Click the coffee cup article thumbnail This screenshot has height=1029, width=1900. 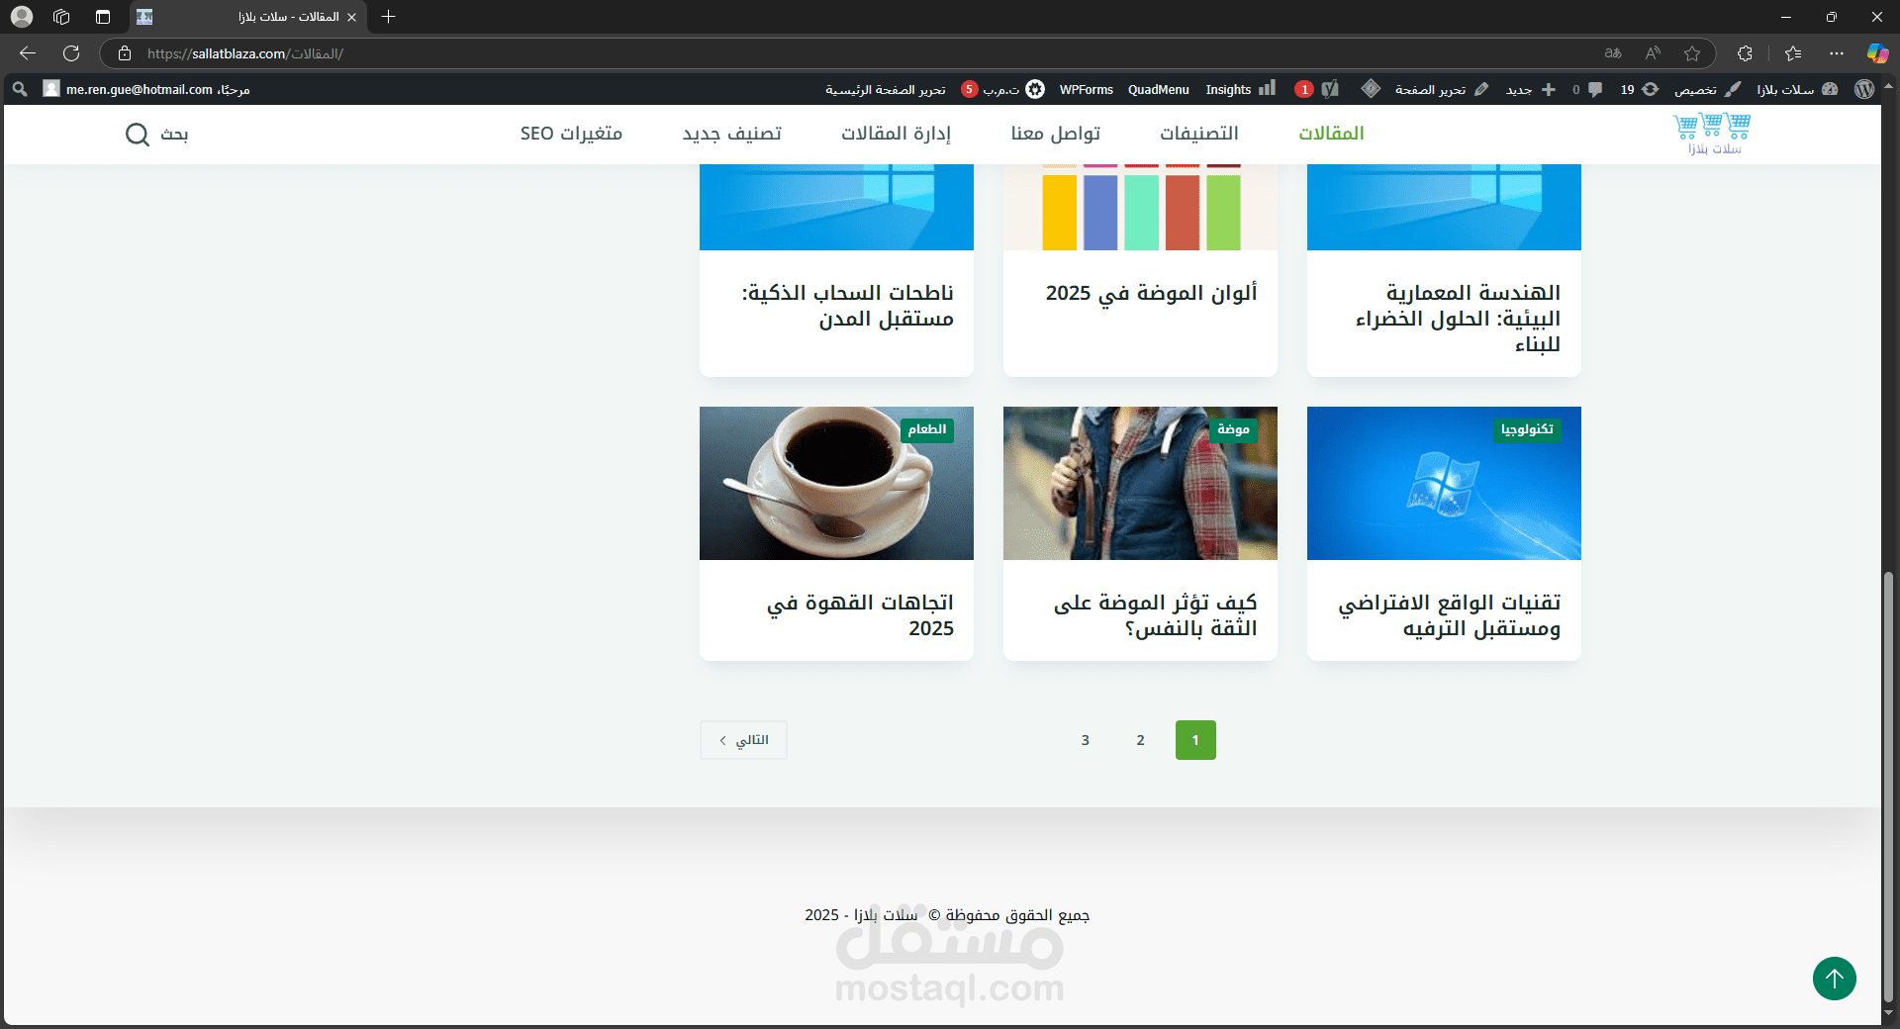coord(836,483)
